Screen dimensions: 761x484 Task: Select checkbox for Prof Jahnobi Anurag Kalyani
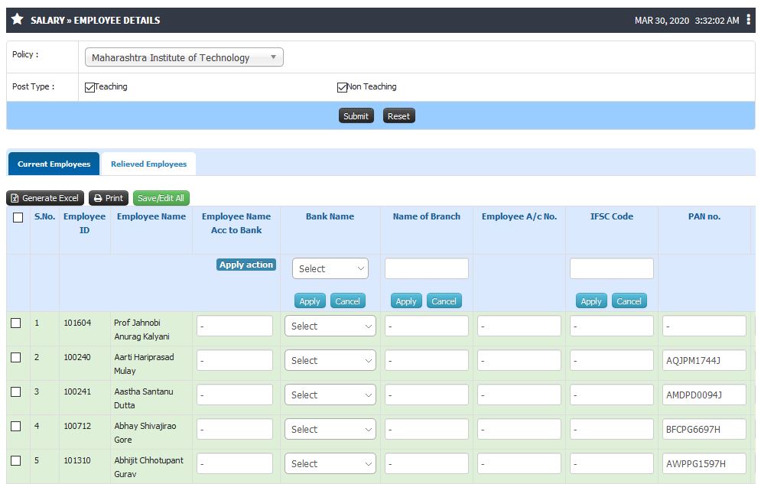[16, 323]
